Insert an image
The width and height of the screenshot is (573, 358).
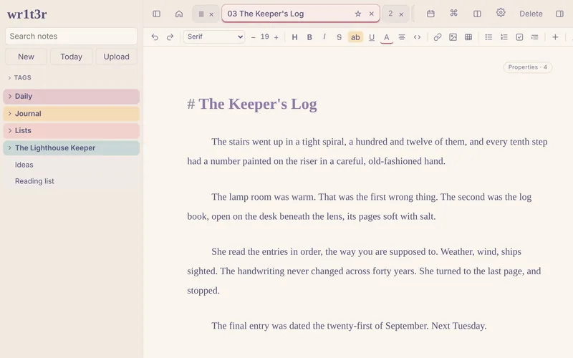pos(453,37)
